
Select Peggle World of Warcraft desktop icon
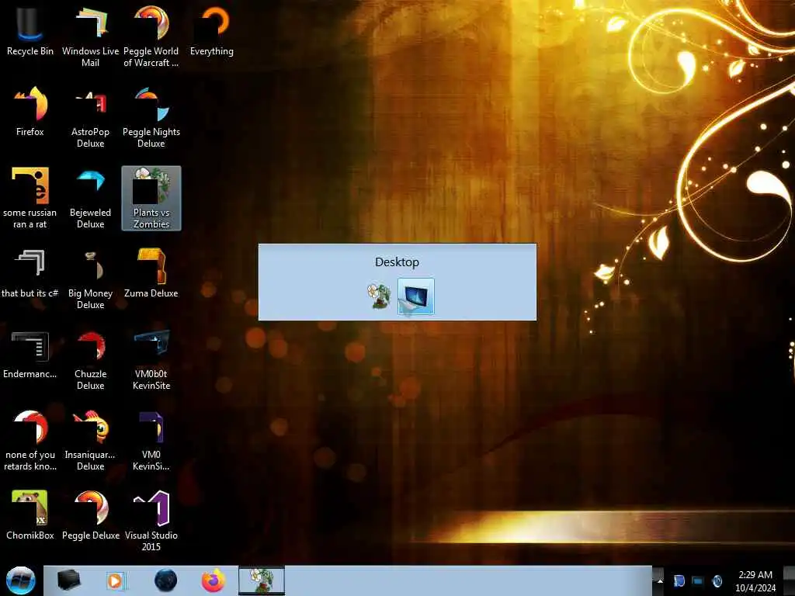[151, 36]
